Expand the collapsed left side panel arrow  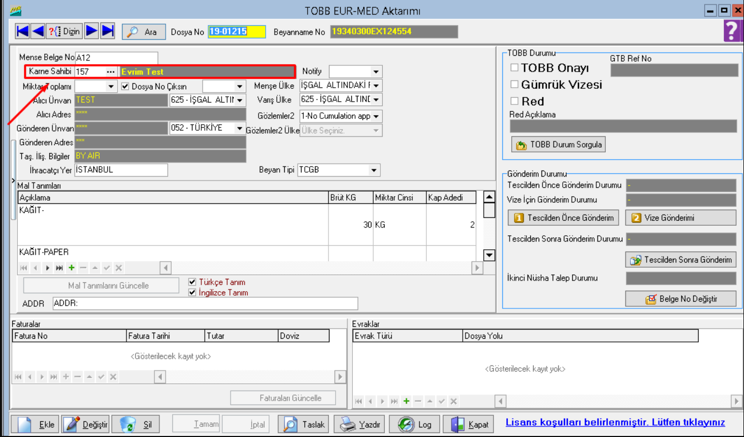click(13, 181)
